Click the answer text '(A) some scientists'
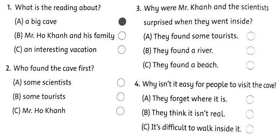This screenshot has height=138, width=279. (x=42, y=82)
